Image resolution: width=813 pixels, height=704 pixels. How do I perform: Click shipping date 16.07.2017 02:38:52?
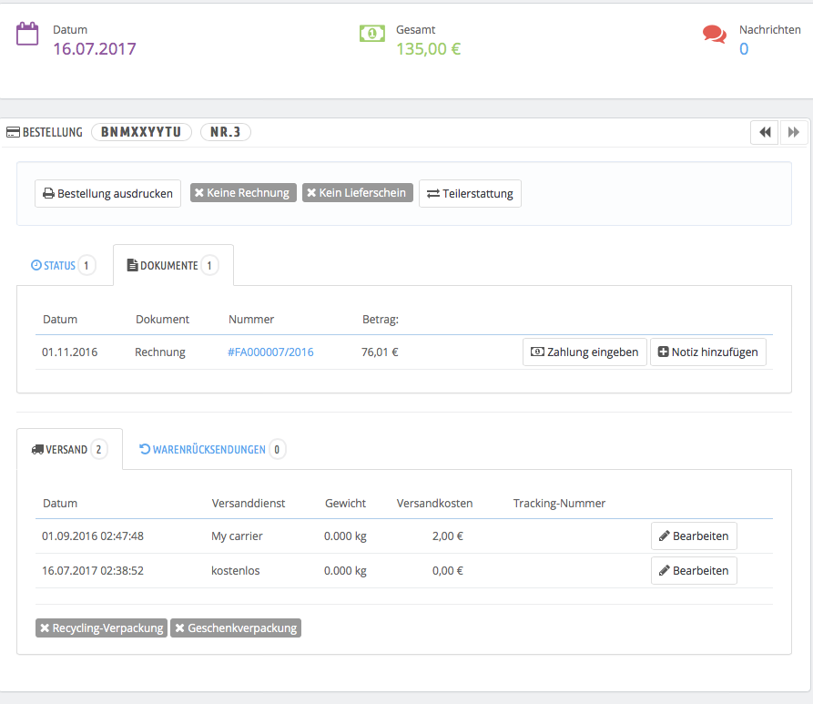tap(93, 571)
